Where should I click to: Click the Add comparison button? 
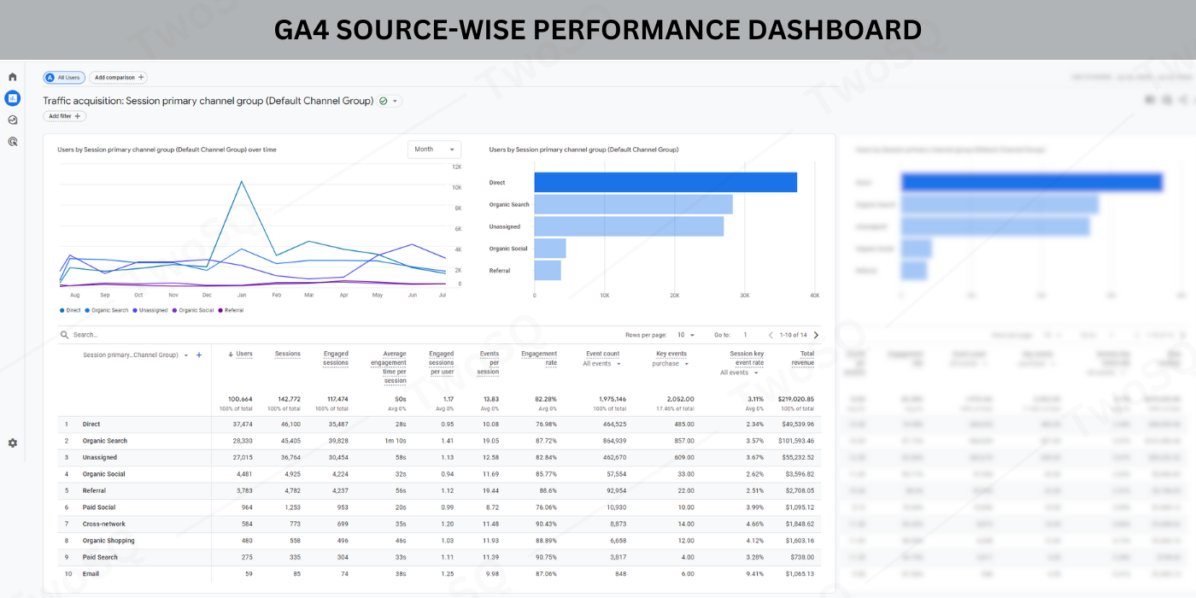(119, 78)
